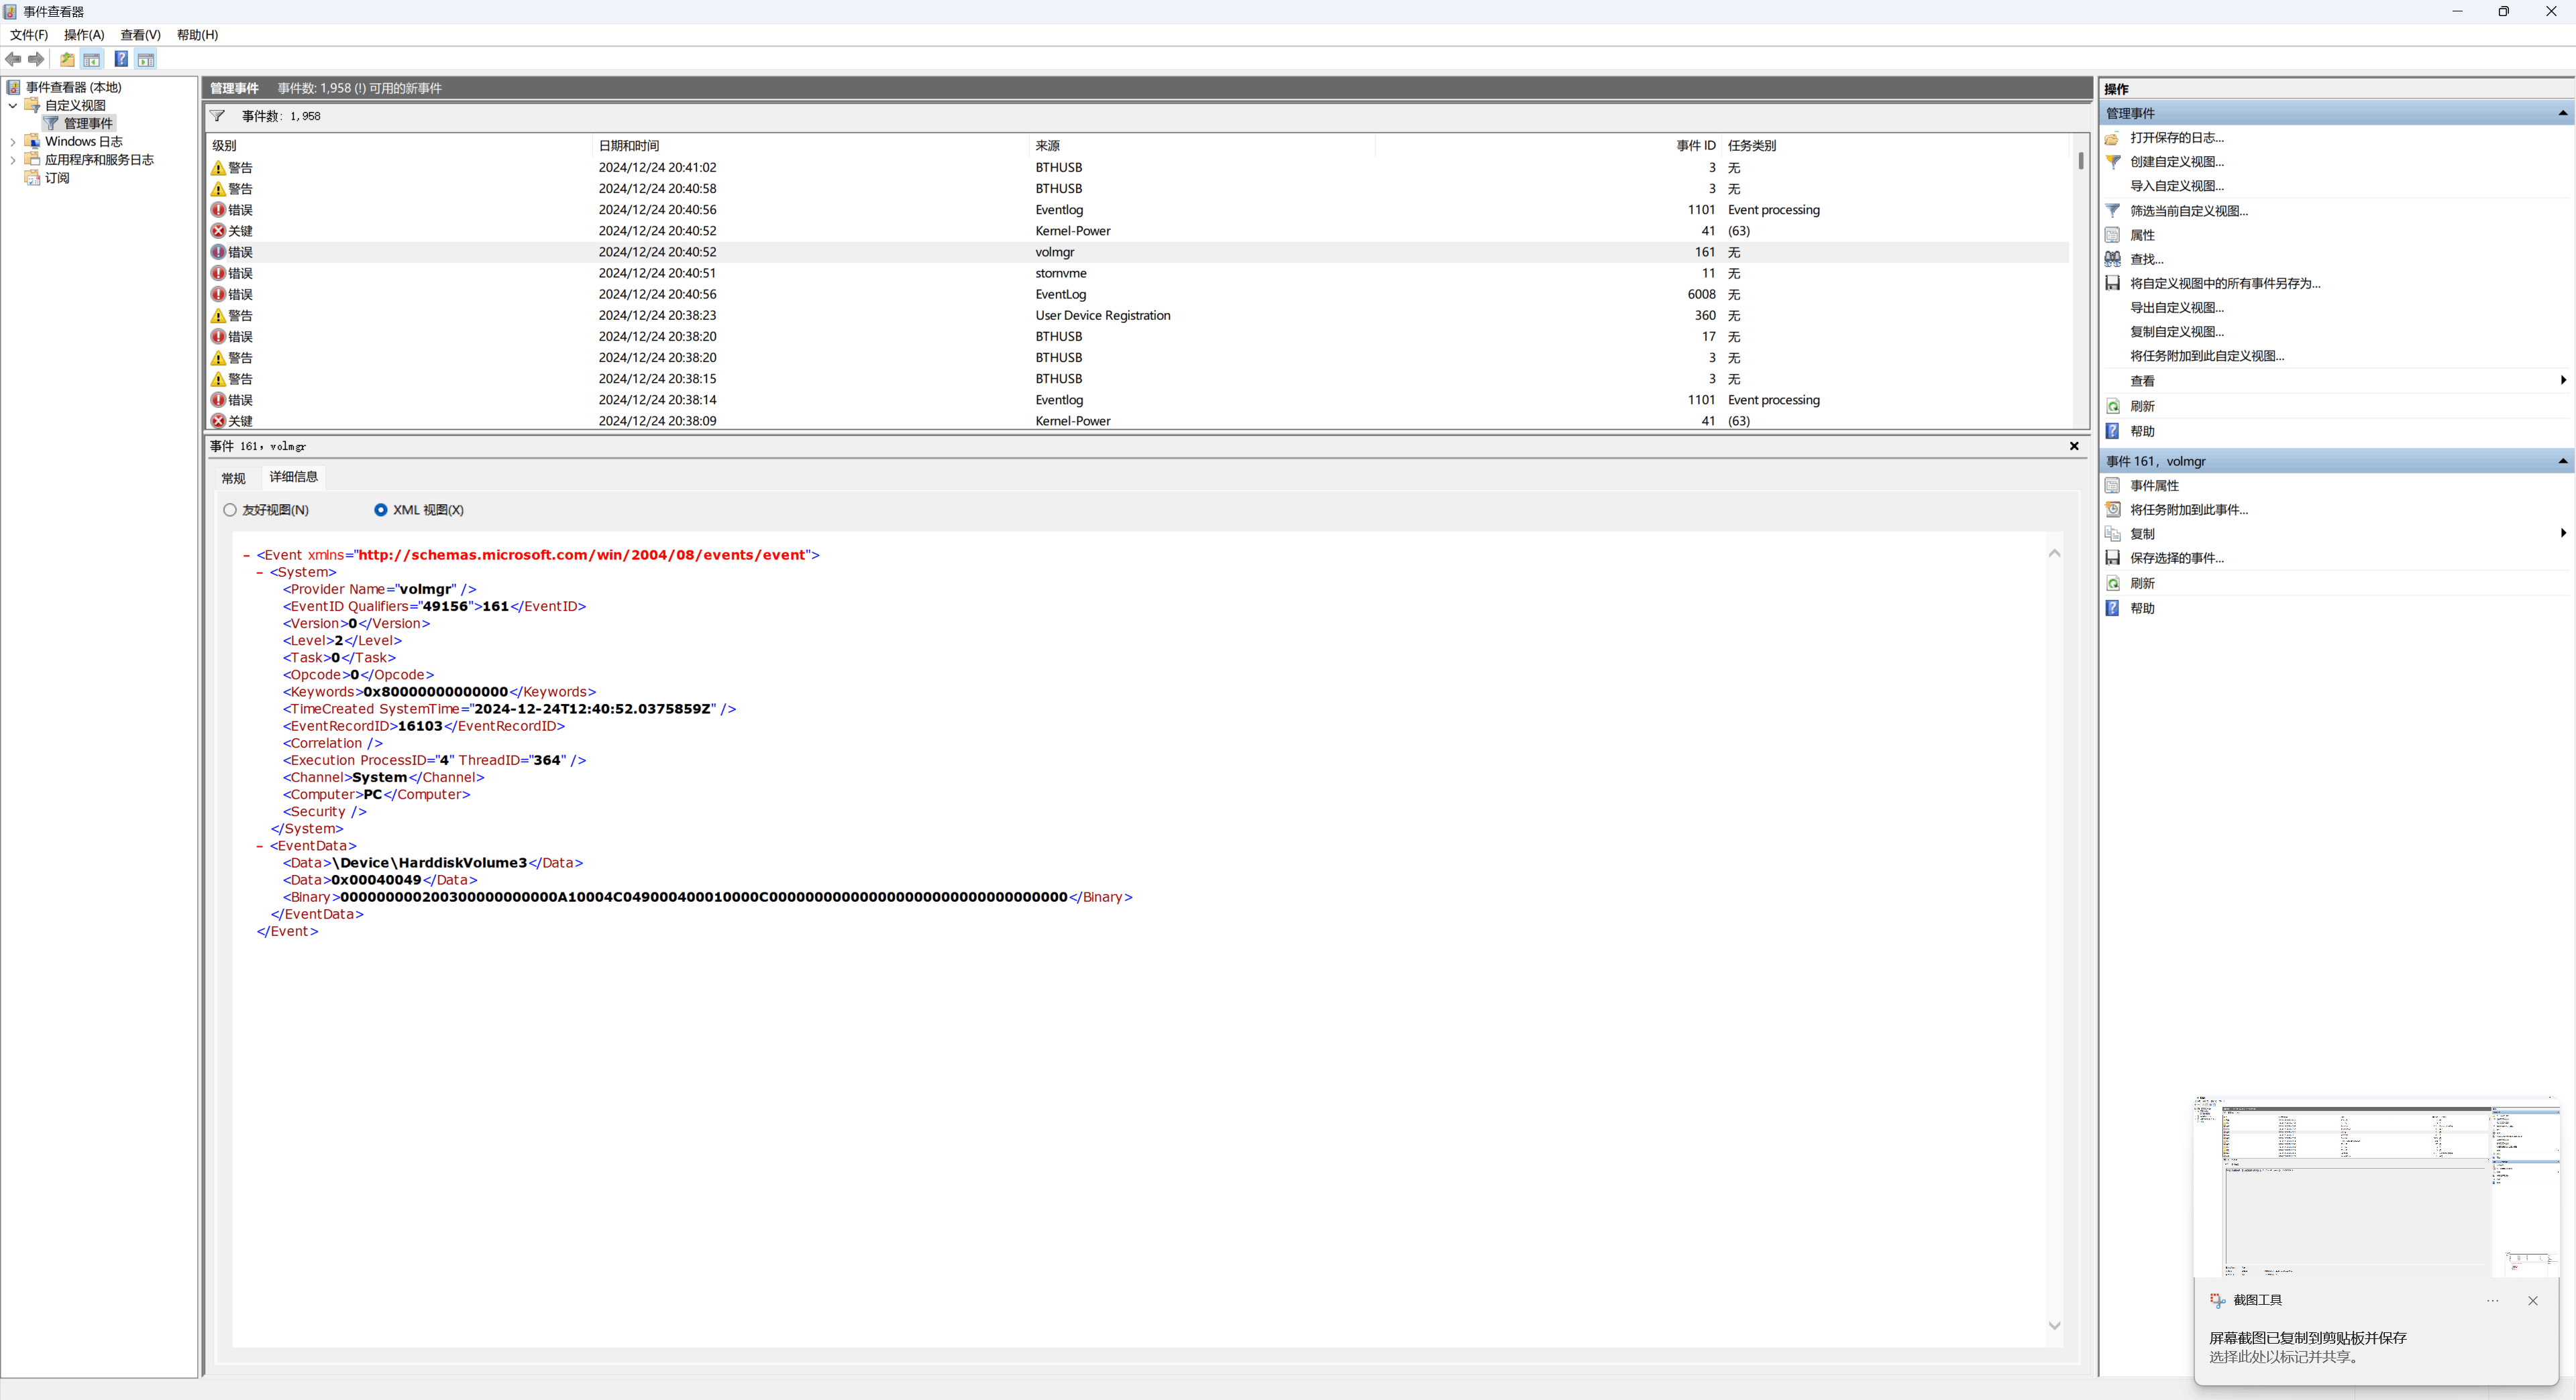
Task: Select the XML 视图(X) radio button
Action: click(x=381, y=510)
